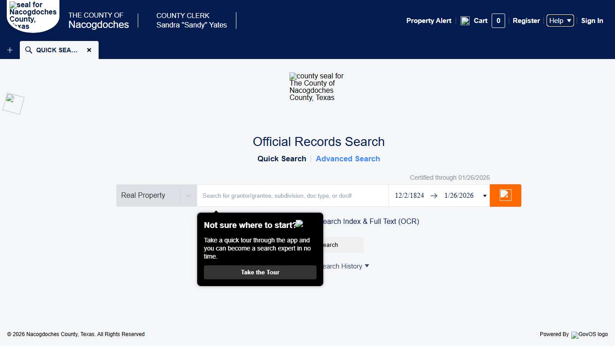Click the Take the Tour button
The image size is (615, 346).
pos(260,272)
